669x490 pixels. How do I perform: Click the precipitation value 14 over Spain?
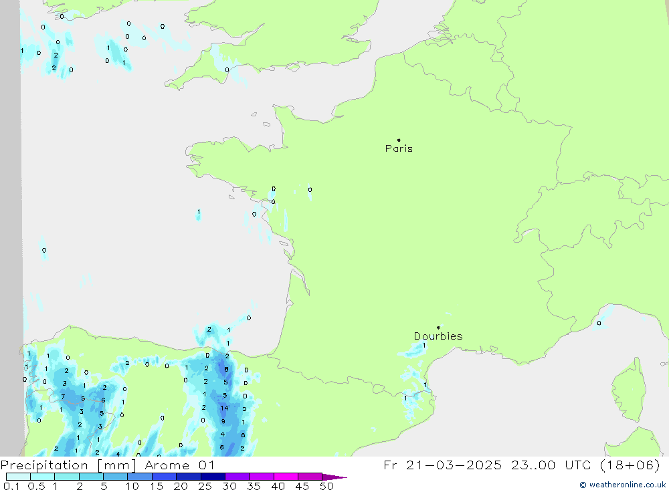coord(224,408)
